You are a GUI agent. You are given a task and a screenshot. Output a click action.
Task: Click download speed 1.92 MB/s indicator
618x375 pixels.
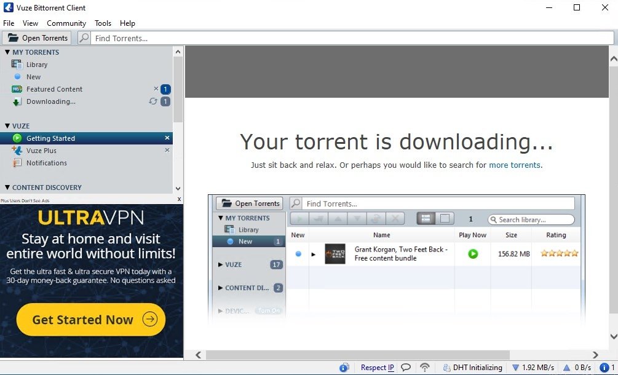click(x=533, y=368)
